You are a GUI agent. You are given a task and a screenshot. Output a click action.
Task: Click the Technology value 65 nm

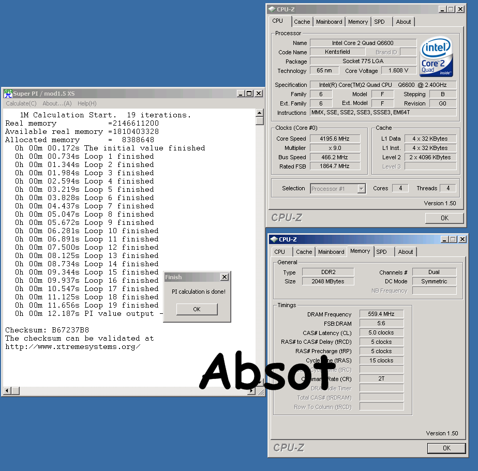[x=324, y=70]
